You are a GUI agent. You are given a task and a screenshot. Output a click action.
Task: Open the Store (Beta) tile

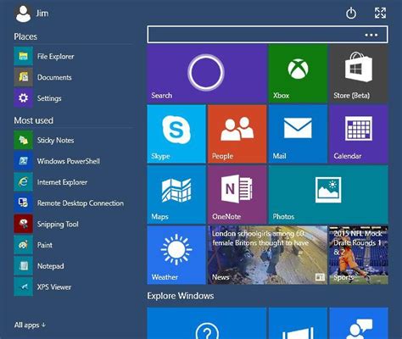359,74
